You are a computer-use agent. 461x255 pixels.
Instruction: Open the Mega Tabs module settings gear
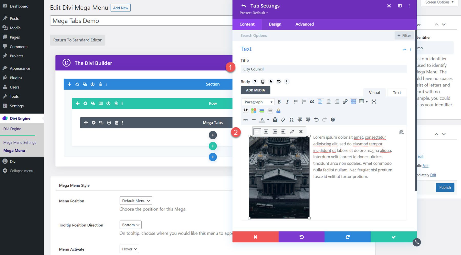93,123
